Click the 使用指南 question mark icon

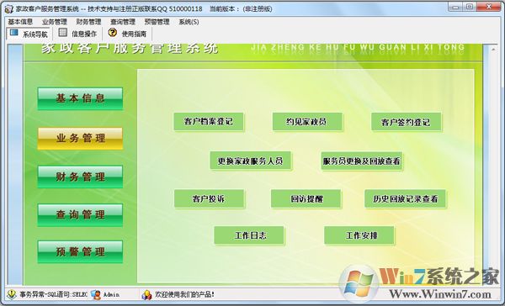click(x=113, y=33)
